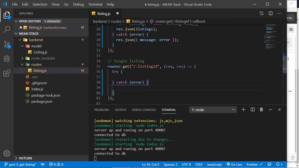
Task: Open the Terminal menu
Action: pyautogui.click(x=95, y=4)
